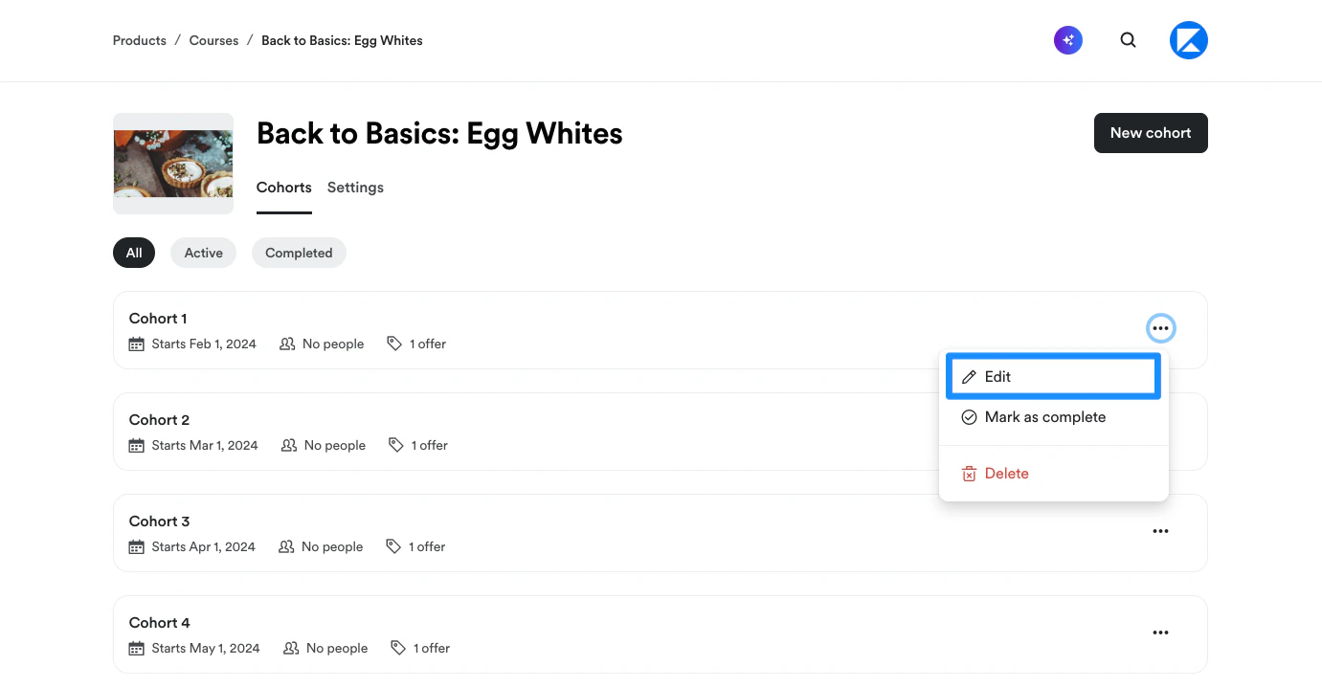Open search with the magnifier icon
The width and height of the screenshot is (1322, 688).
[1129, 40]
